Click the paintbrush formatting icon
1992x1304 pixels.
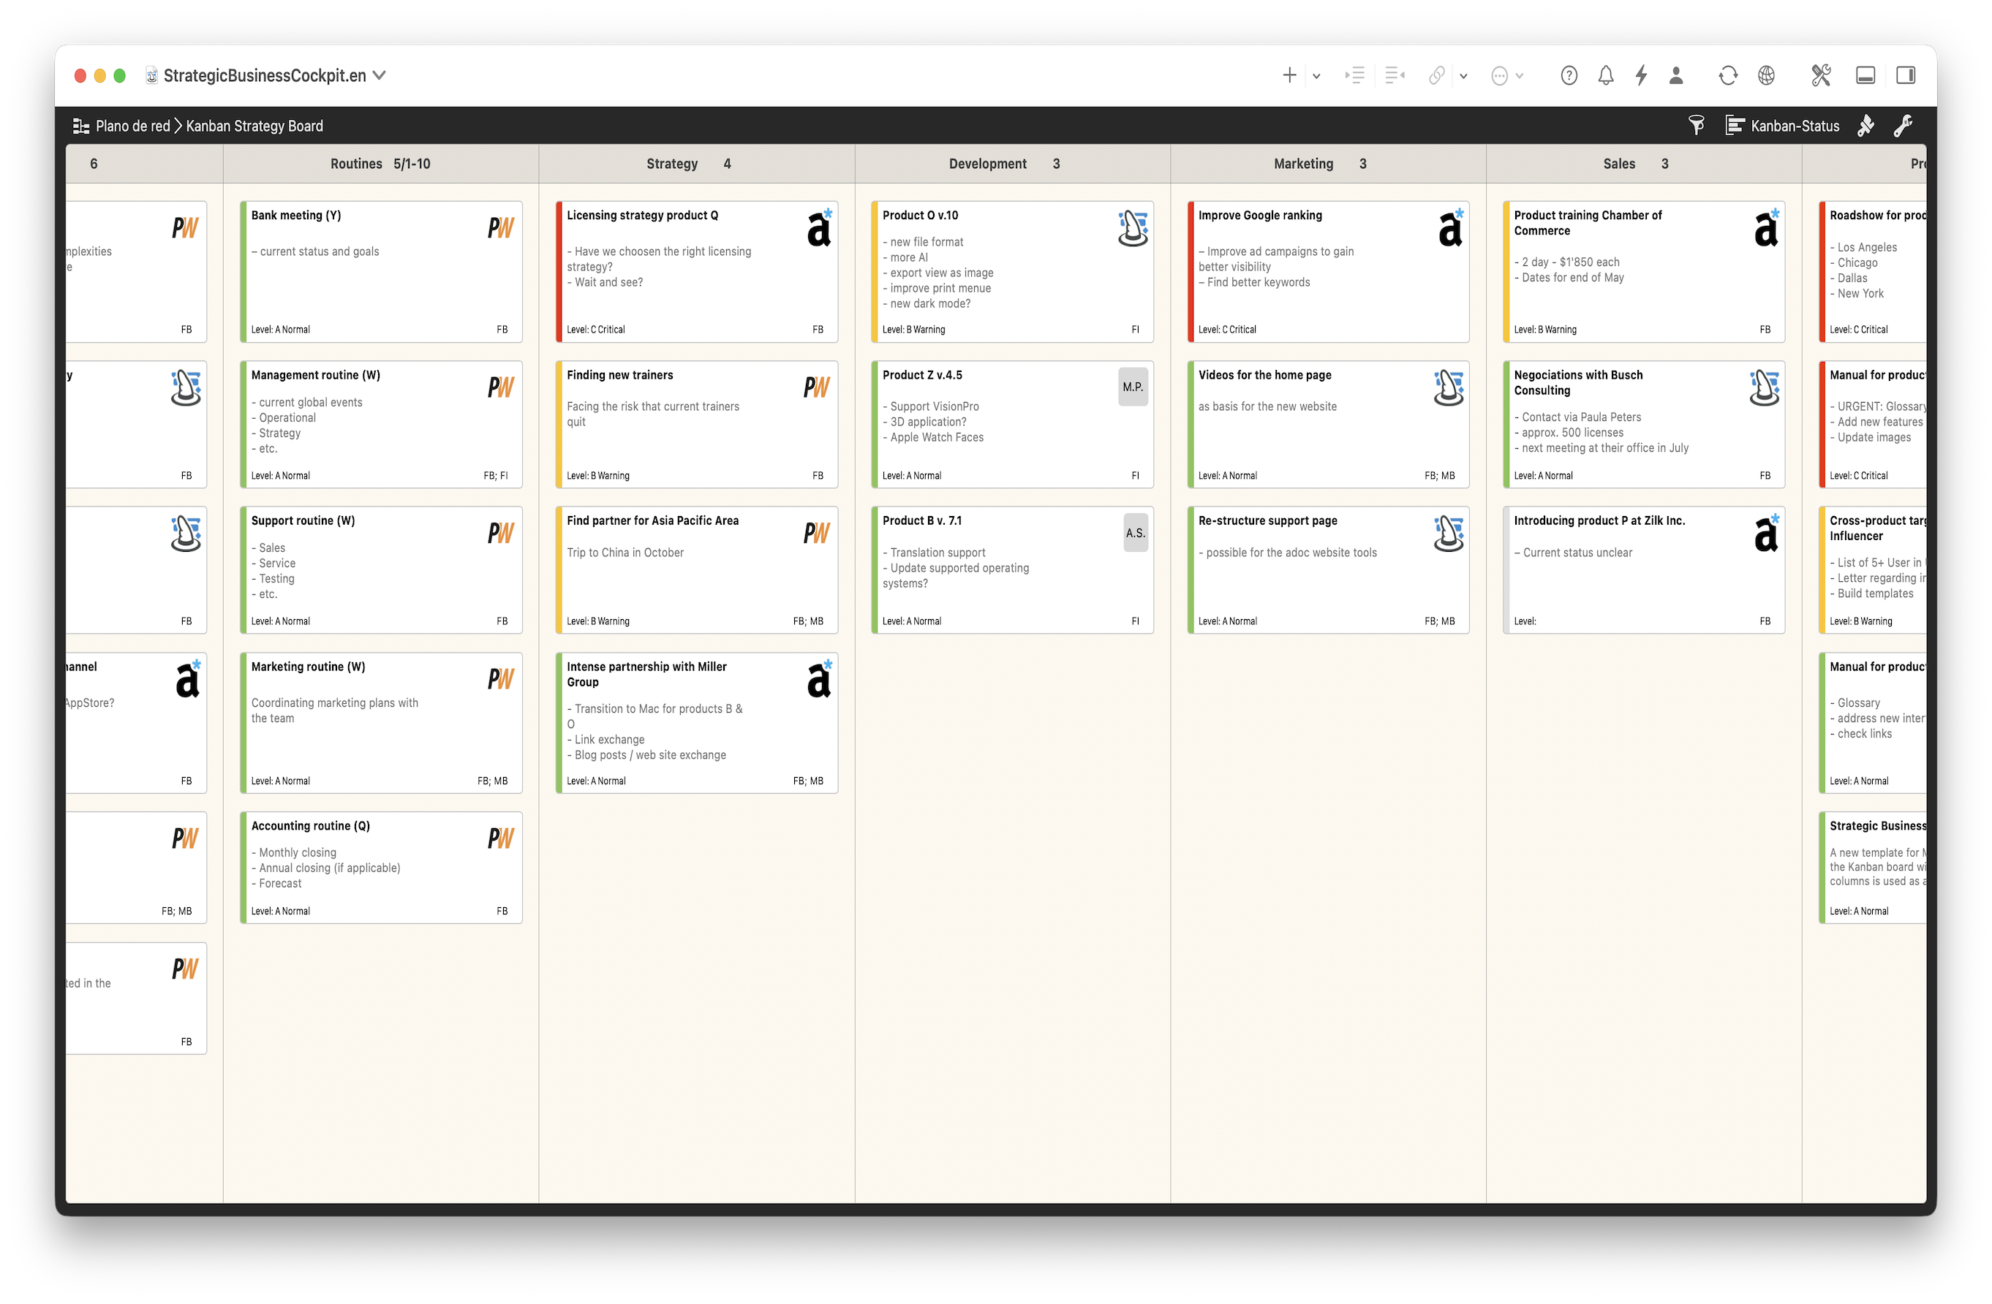click(x=1865, y=126)
